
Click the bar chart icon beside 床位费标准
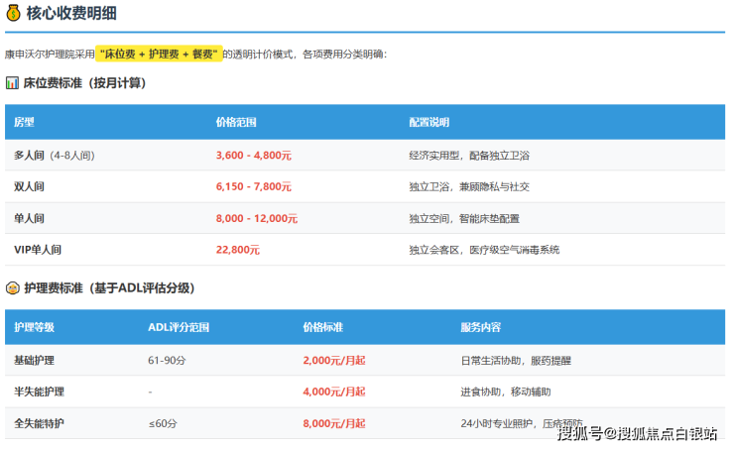click(13, 83)
